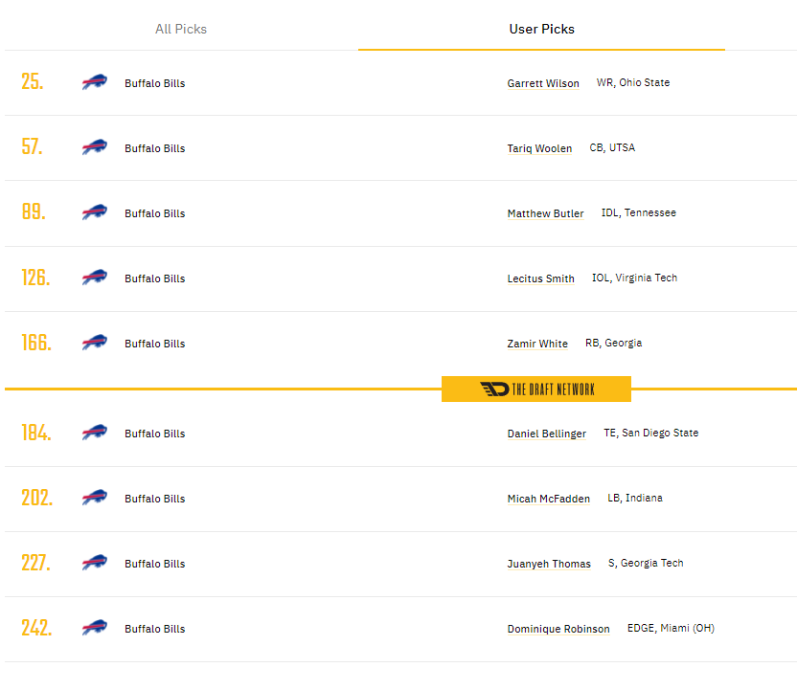View Micah McFadden player profile

point(549,499)
